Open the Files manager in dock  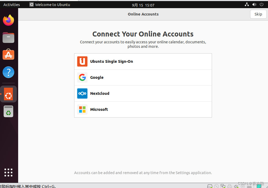(8, 38)
